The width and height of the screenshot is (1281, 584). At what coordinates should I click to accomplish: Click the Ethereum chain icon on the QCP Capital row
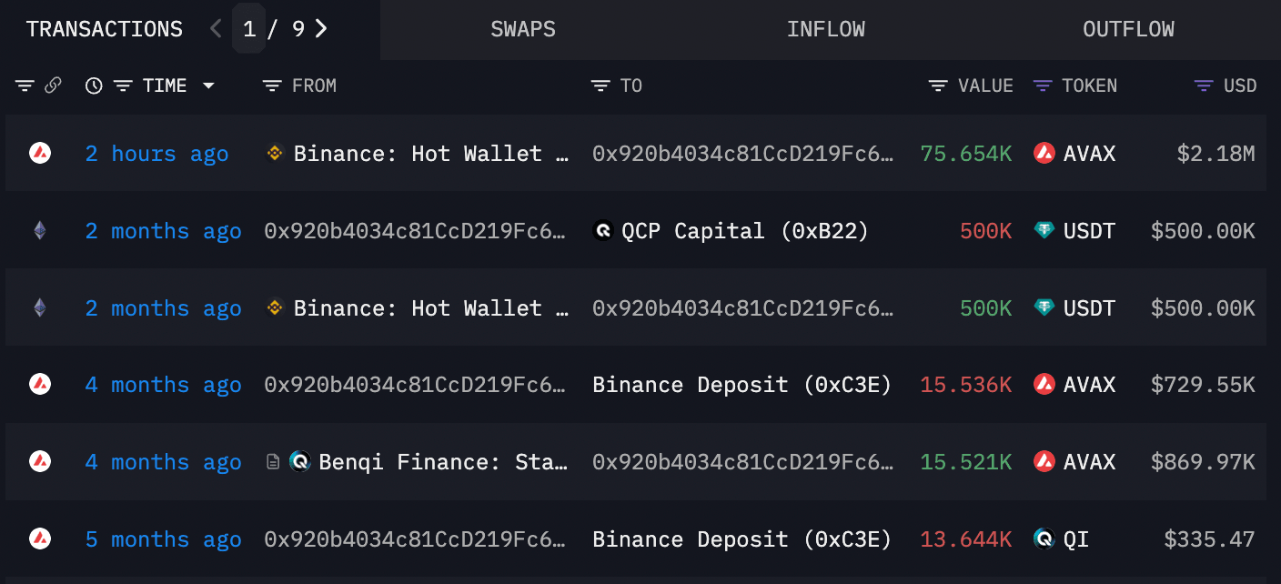click(39, 231)
